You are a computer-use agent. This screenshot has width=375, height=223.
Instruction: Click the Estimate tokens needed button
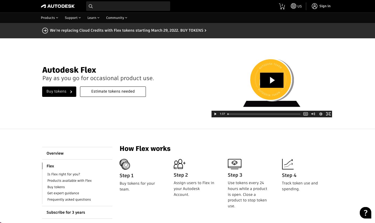click(x=113, y=92)
